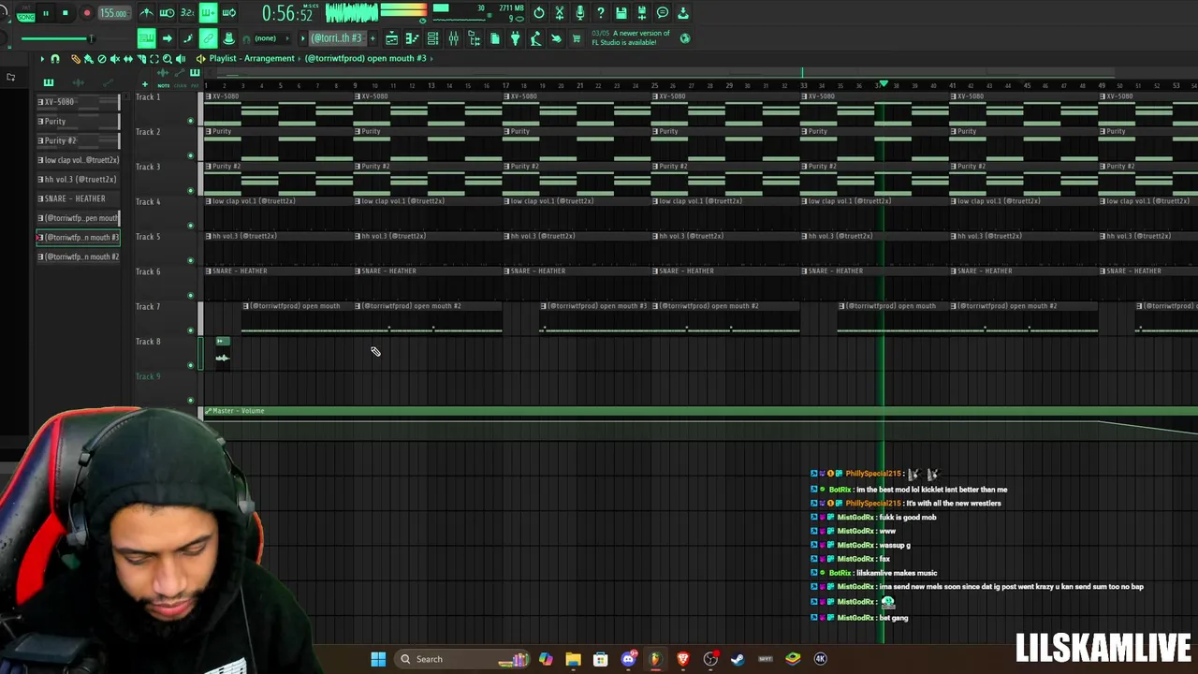Open the undo history refresh icon
1198x674 pixels.
(539, 13)
